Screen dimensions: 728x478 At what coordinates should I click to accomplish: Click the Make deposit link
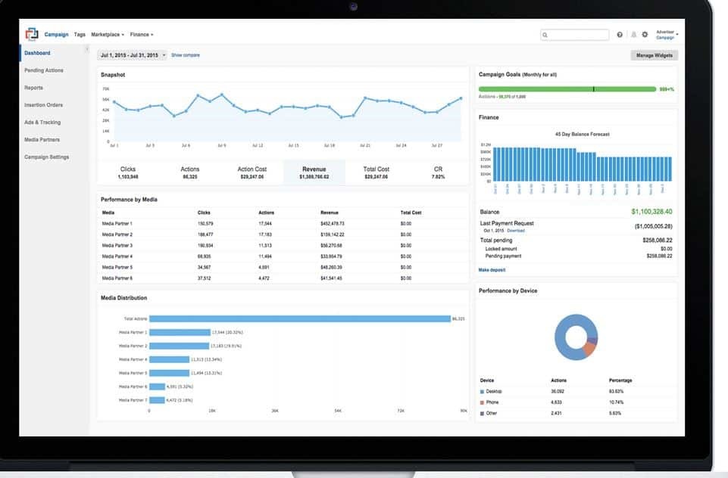pos(492,270)
